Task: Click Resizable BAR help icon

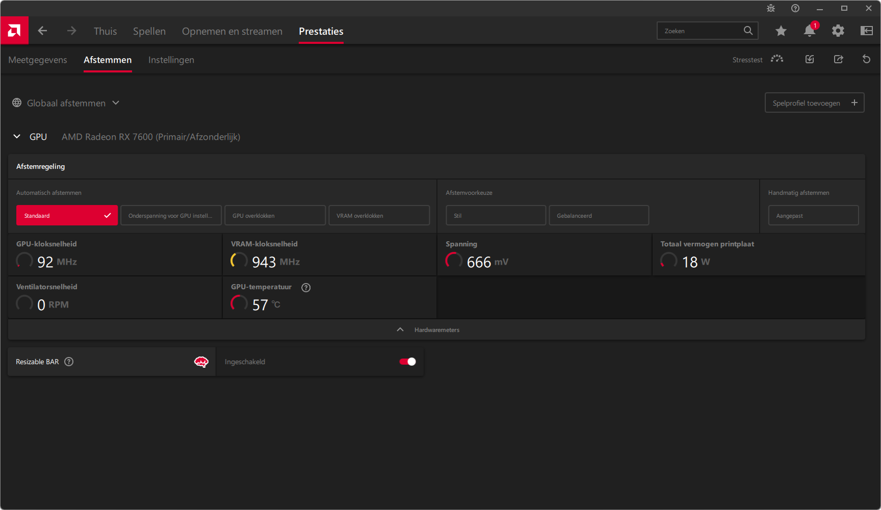Action: click(69, 362)
